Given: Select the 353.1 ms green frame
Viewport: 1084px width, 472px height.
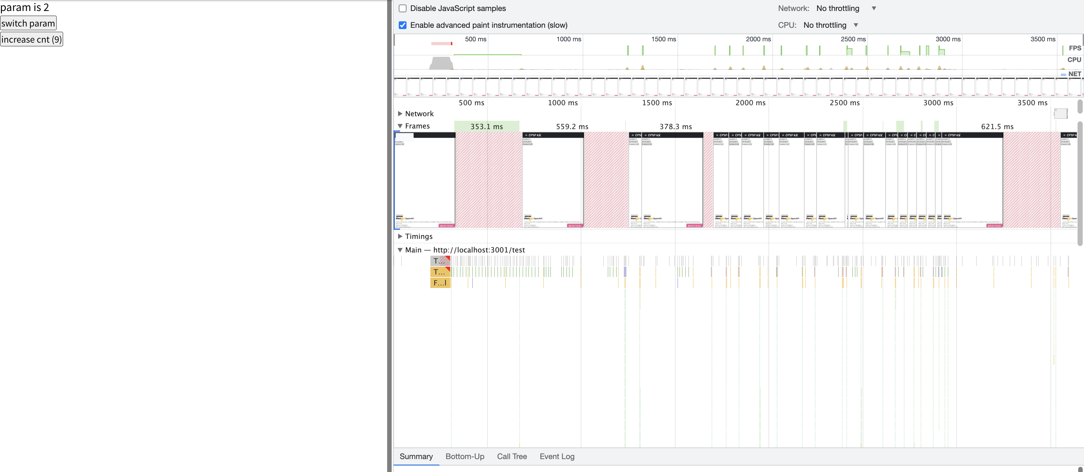Looking at the screenshot, I should [487, 126].
